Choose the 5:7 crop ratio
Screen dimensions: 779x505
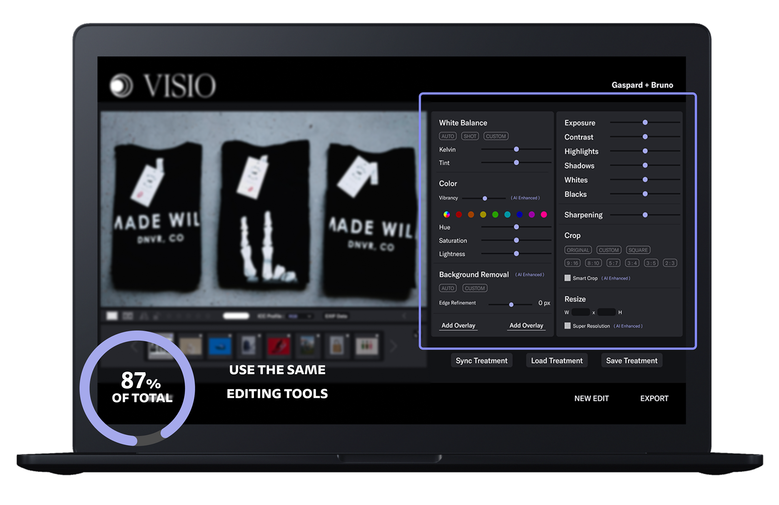coord(613,263)
